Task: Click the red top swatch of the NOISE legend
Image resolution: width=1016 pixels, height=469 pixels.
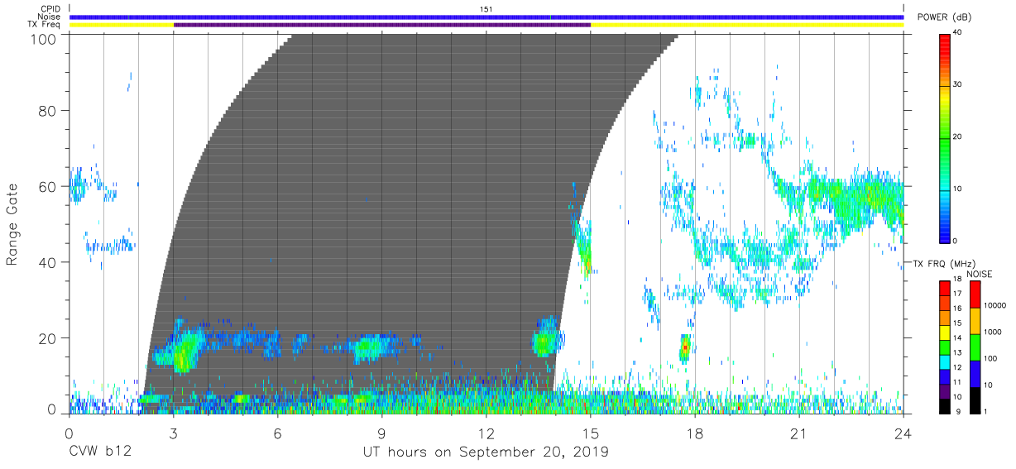Action: click(x=975, y=294)
